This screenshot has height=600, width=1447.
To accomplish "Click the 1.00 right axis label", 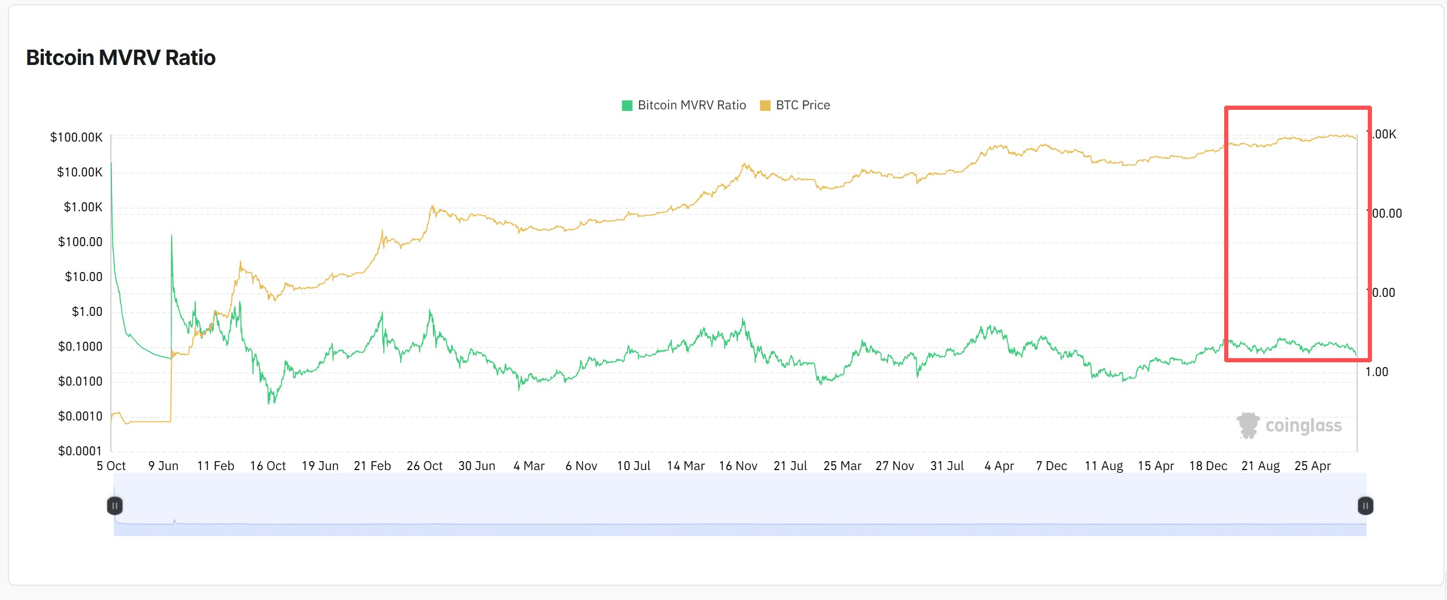I will (x=1376, y=371).
